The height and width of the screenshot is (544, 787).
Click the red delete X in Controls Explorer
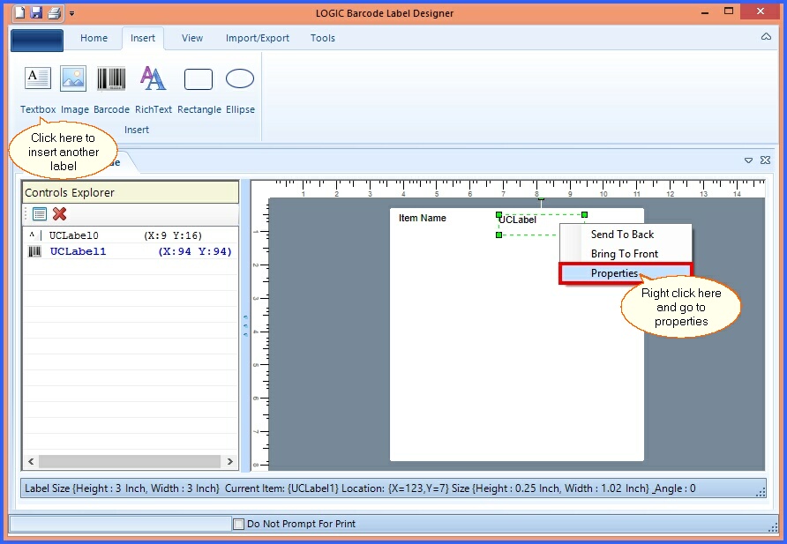click(60, 214)
